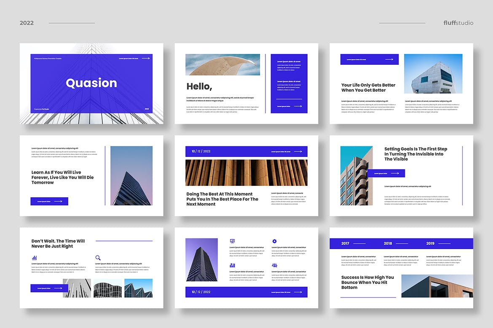Click the magnifying glass search icon

pos(98,257)
